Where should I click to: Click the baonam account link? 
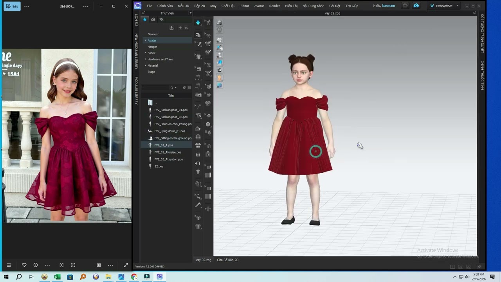pos(389,6)
